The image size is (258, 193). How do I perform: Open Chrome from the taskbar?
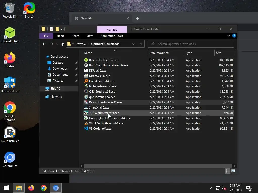(x=43, y=188)
